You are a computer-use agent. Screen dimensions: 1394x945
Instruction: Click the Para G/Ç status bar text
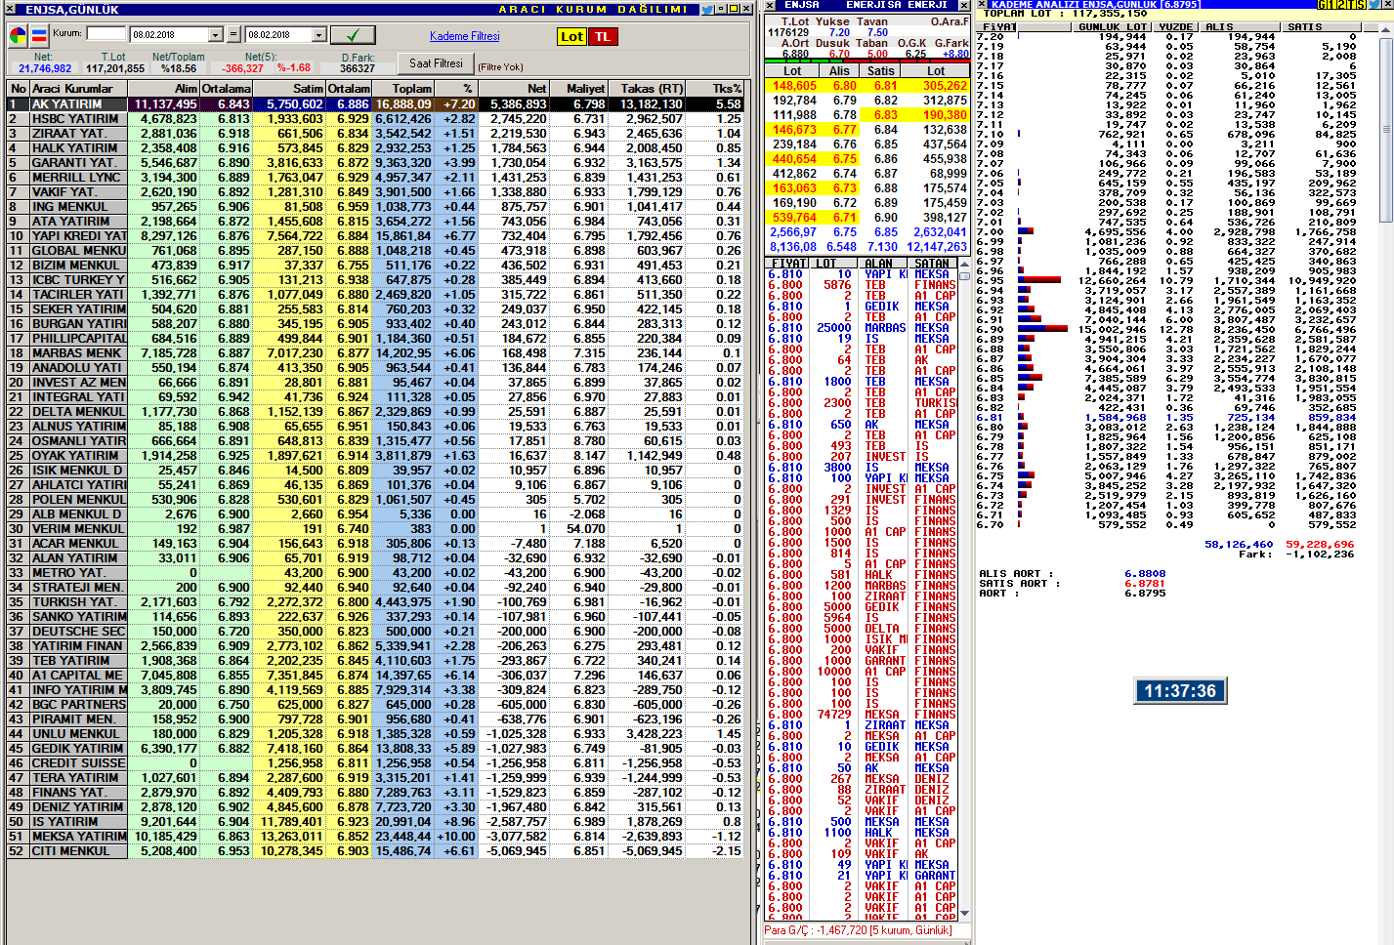click(x=857, y=930)
